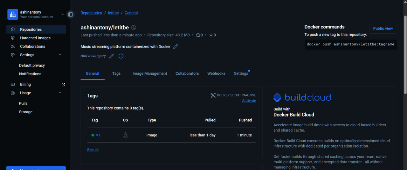Click the Add a category text
The image size is (407, 170).
93,56
